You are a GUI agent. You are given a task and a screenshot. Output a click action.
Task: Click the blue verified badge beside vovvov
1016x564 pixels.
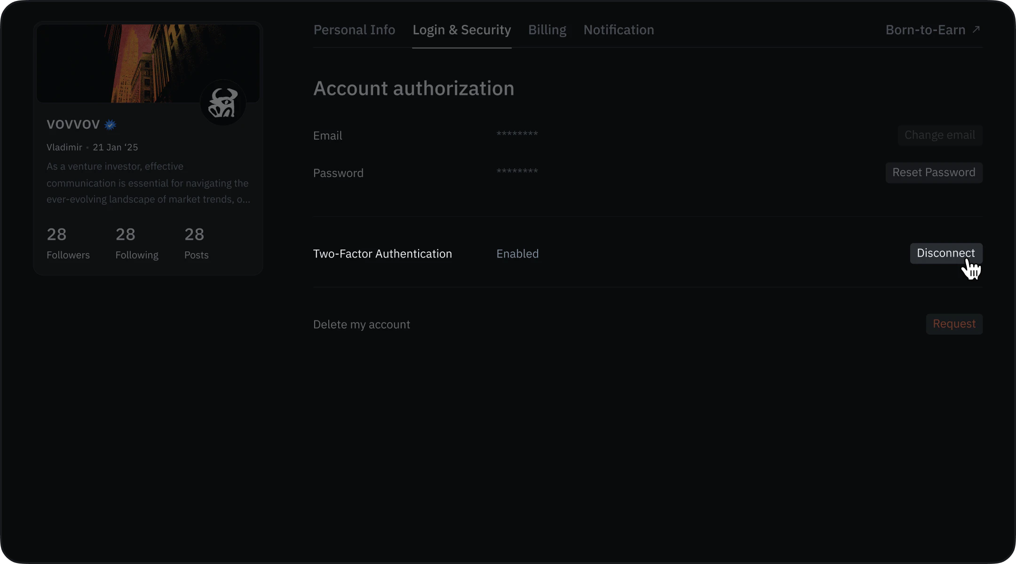pyautogui.click(x=110, y=125)
